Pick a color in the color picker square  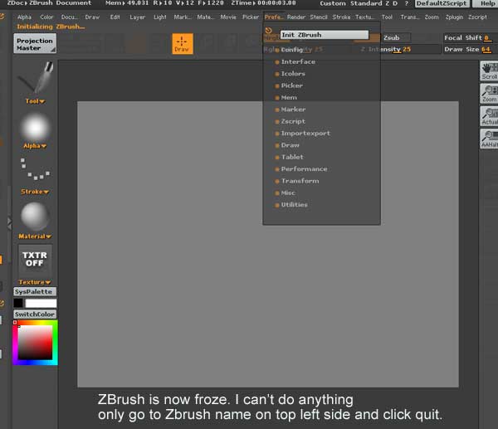(35, 343)
